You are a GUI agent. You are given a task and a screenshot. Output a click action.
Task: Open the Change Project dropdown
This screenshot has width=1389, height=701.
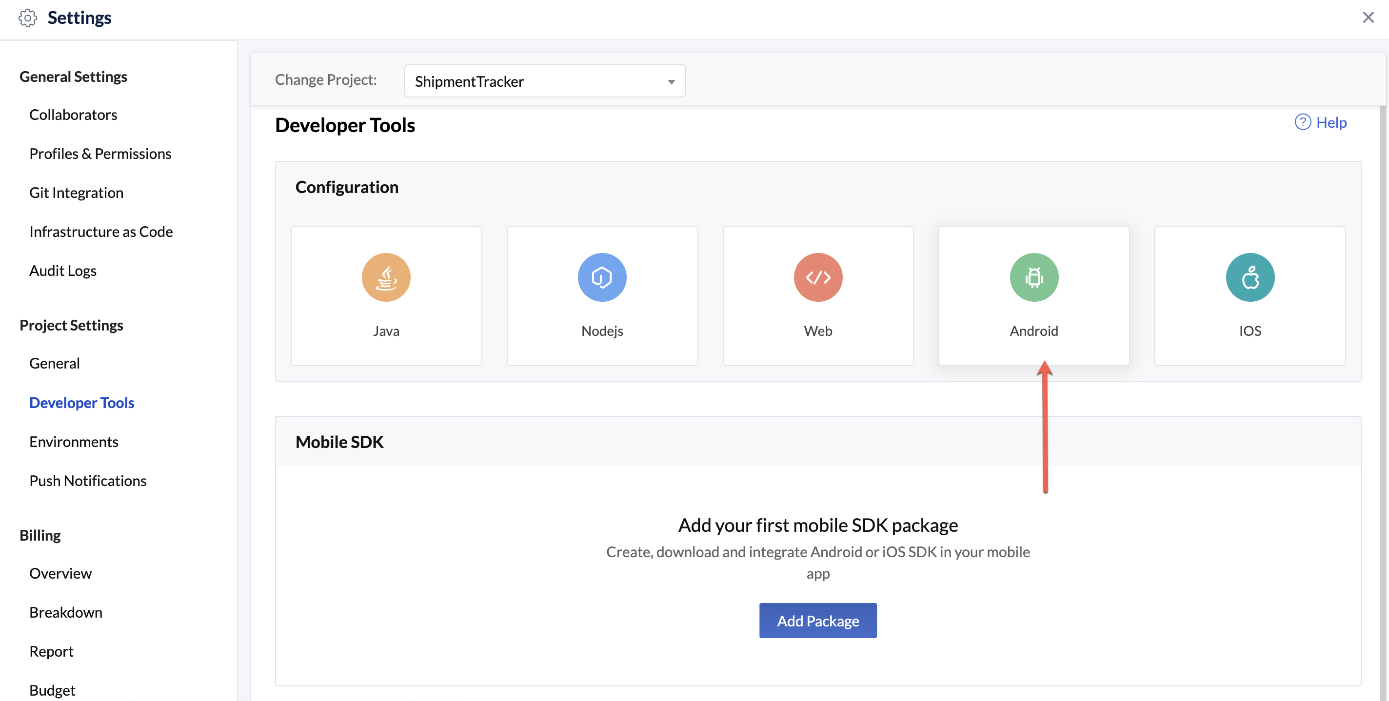point(544,81)
